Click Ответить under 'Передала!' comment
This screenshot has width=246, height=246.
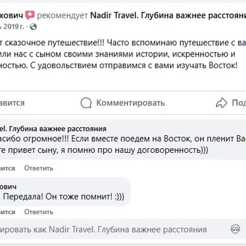[39, 212]
